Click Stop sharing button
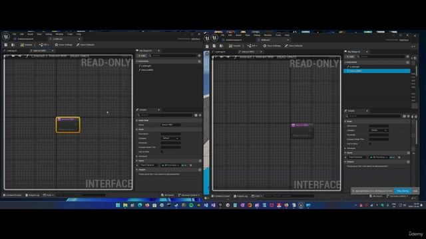This screenshot has width=426, height=239. click(x=403, y=191)
